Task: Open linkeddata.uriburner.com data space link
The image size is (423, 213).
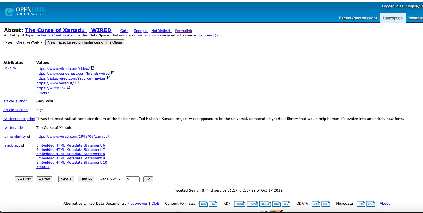Action: coord(134,35)
